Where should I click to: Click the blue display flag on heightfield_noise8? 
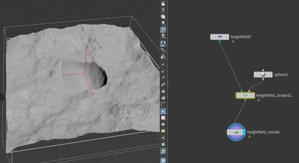pos(244,132)
